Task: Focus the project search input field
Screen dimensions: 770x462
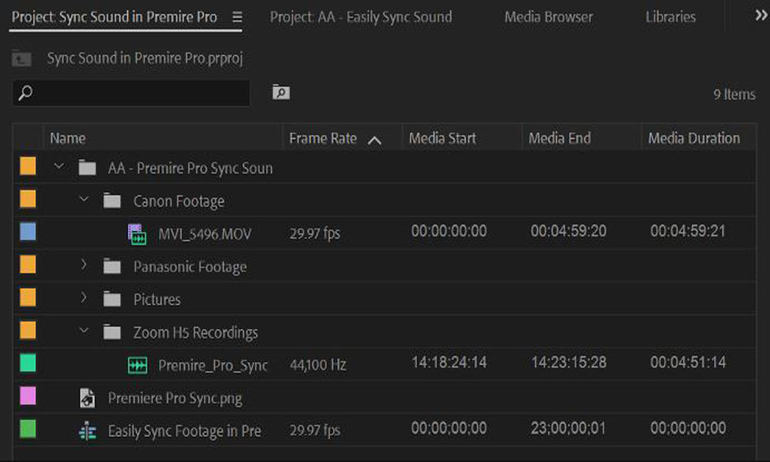Action: click(132, 93)
